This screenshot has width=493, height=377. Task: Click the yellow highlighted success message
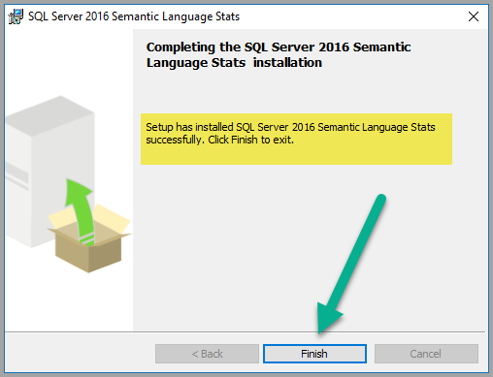pos(296,139)
